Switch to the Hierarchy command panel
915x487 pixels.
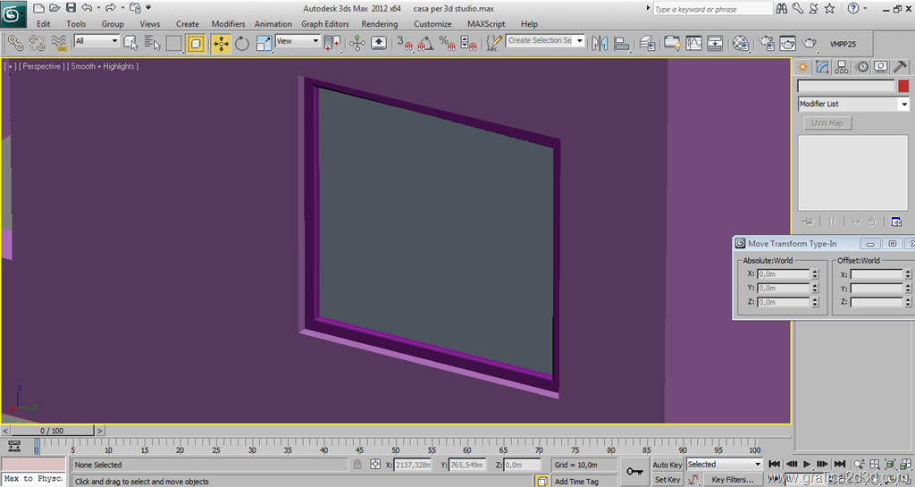[842, 67]
